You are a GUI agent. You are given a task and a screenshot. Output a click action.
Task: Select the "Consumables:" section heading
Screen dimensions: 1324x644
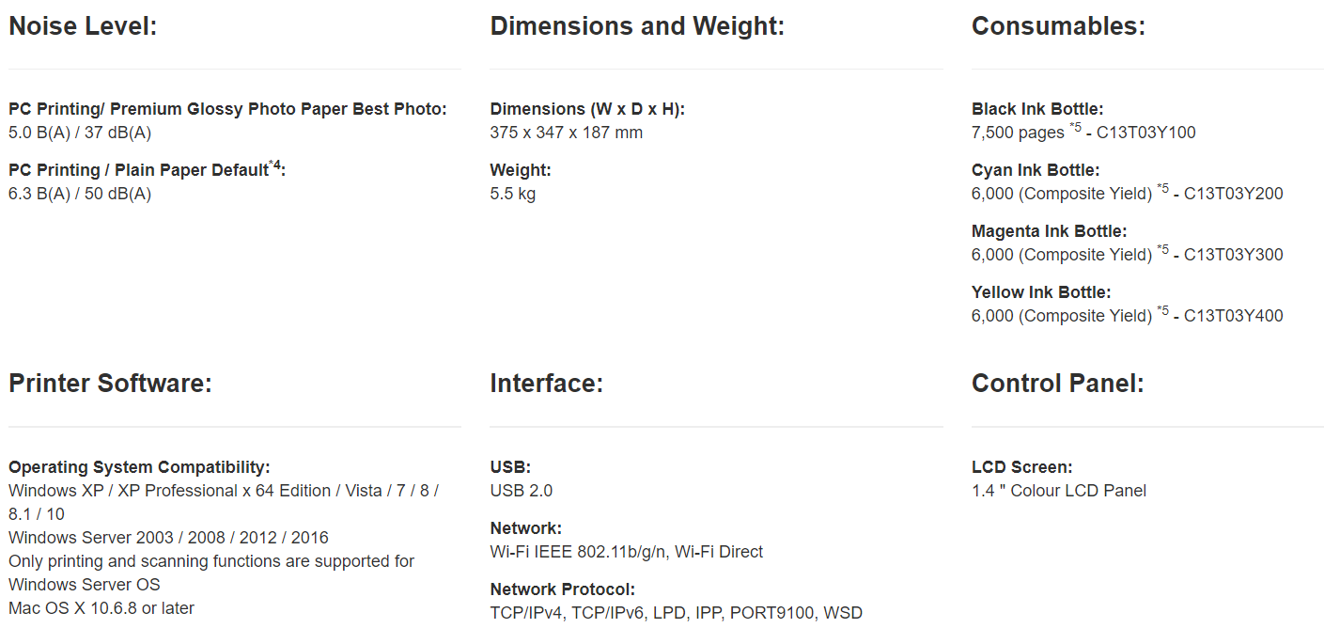coord(1058,26)
